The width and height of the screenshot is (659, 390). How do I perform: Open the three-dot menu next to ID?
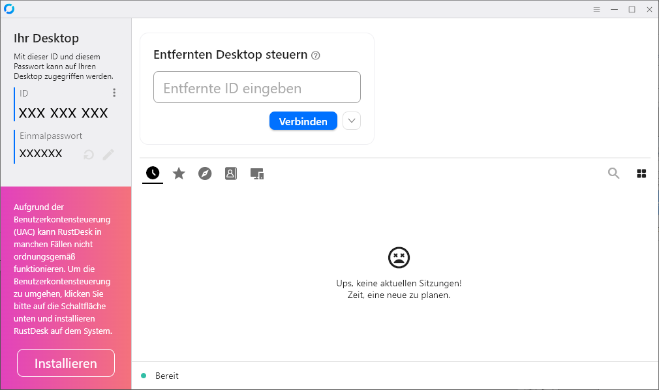pos(114,93)
